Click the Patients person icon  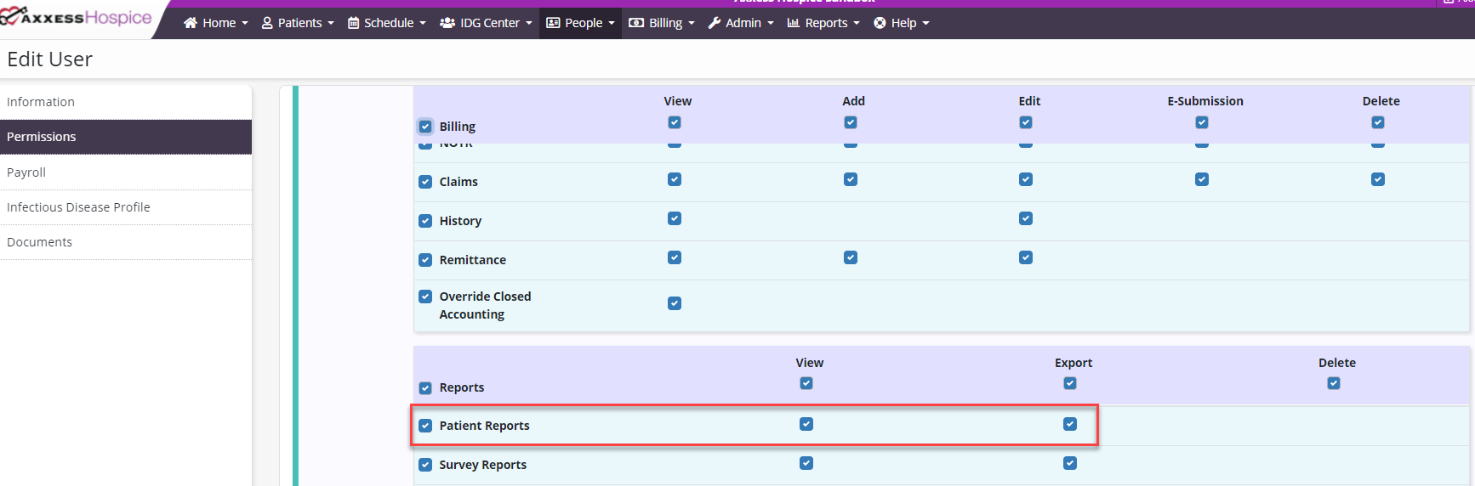pyautogui.click(x=267, y=23)
